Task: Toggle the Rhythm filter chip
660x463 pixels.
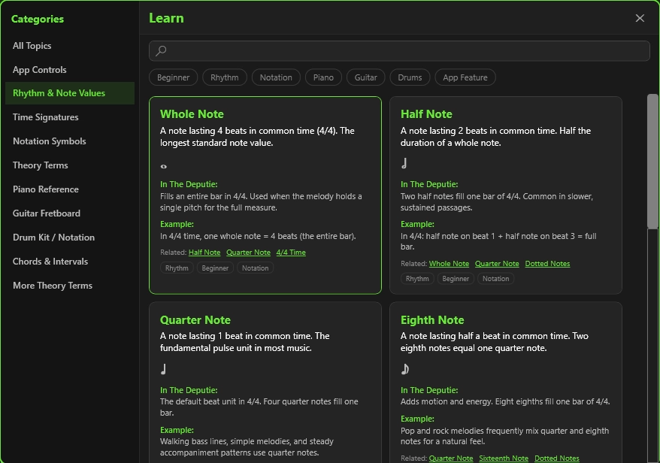Action: click(224, 77)
